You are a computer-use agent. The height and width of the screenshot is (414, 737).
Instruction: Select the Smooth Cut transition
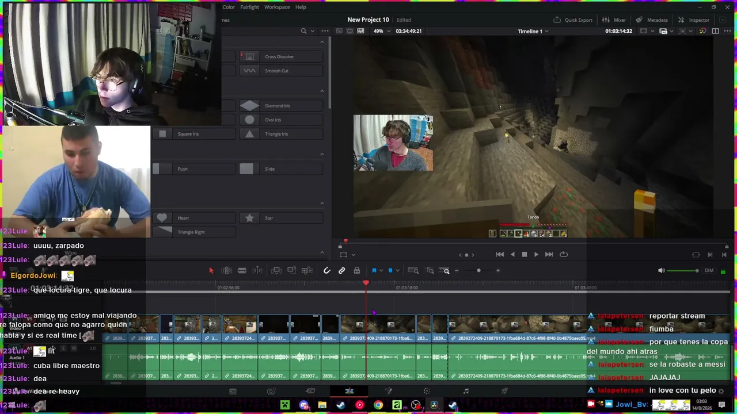coord(282,71)
